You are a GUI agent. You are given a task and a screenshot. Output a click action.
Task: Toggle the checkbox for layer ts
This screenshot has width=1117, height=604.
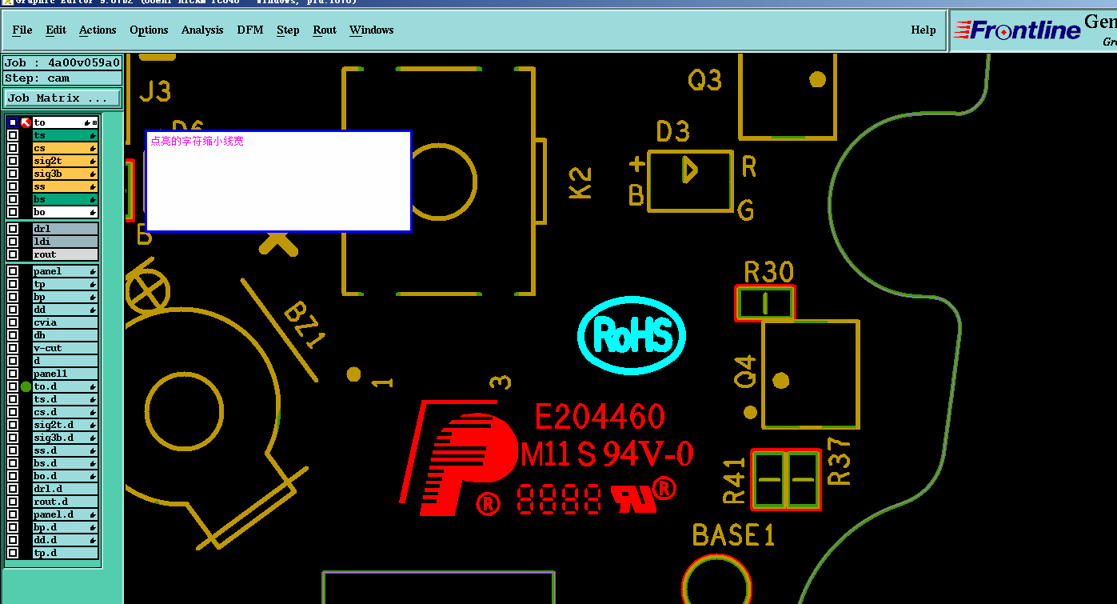click(x=13, y=135)
